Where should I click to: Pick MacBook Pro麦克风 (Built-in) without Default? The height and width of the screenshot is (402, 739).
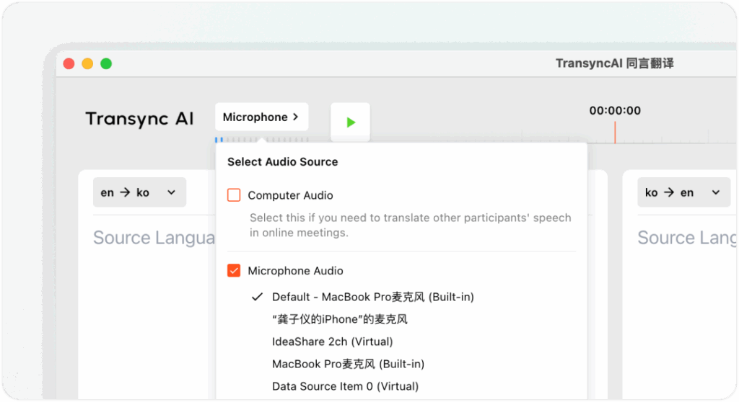point(348,364)
